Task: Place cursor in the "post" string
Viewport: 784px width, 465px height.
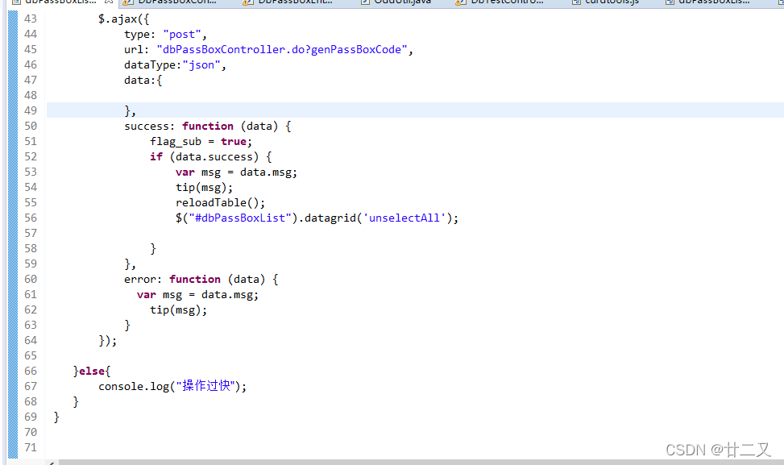Action: [x=182, y=35]
